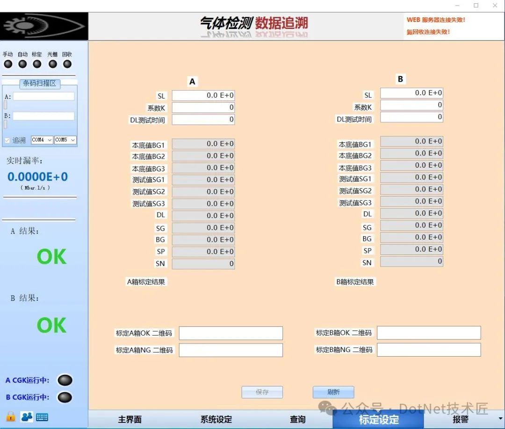This screenshot has height=429, width=505.
Task: Click the 标定 indicator light
Action: pos(37,64)
